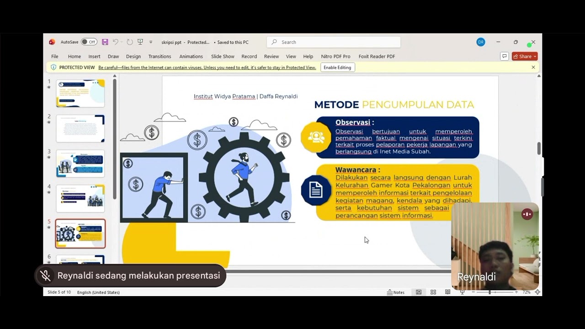
Task: Switch to Slide Sorter view icon
Action: click(433, 292)
